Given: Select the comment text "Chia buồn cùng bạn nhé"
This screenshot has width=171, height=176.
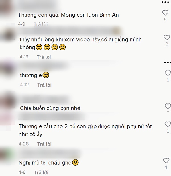Looking at the screenshot, I should click(50, 108).
